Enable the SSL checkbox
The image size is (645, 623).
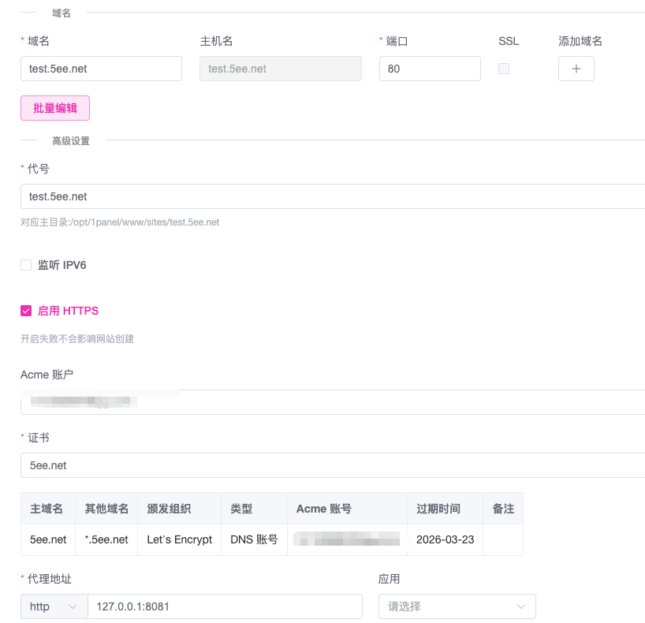coord(503,69)
